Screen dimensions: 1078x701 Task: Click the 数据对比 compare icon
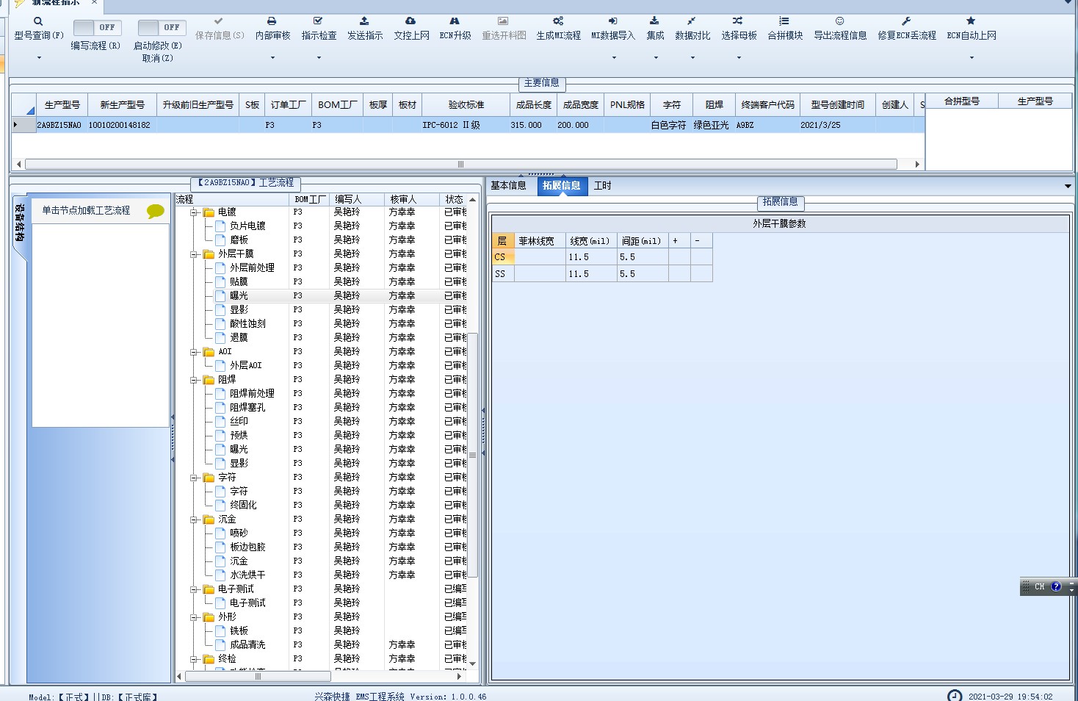coord(692,21)
